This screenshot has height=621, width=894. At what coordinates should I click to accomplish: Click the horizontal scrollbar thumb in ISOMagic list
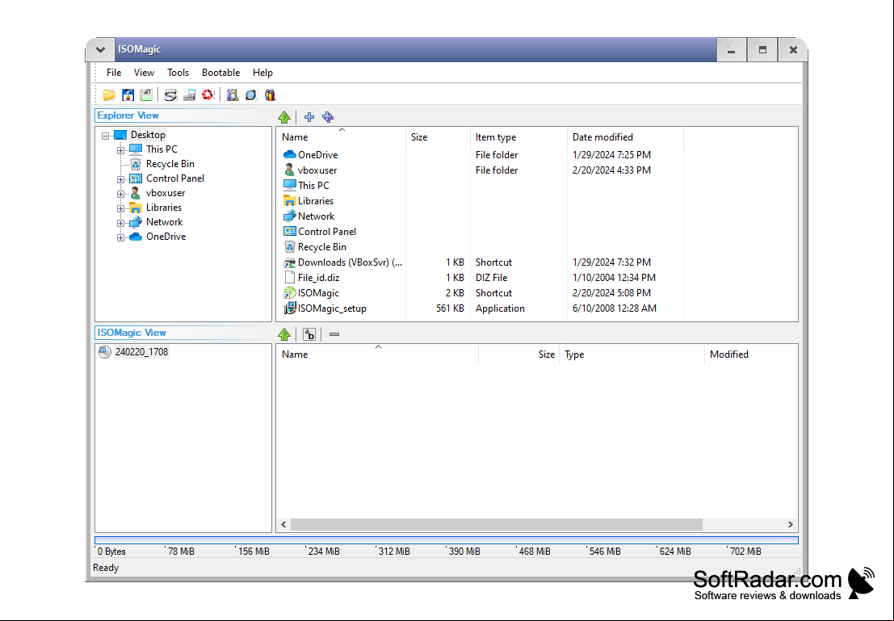[x=497, y=525]
